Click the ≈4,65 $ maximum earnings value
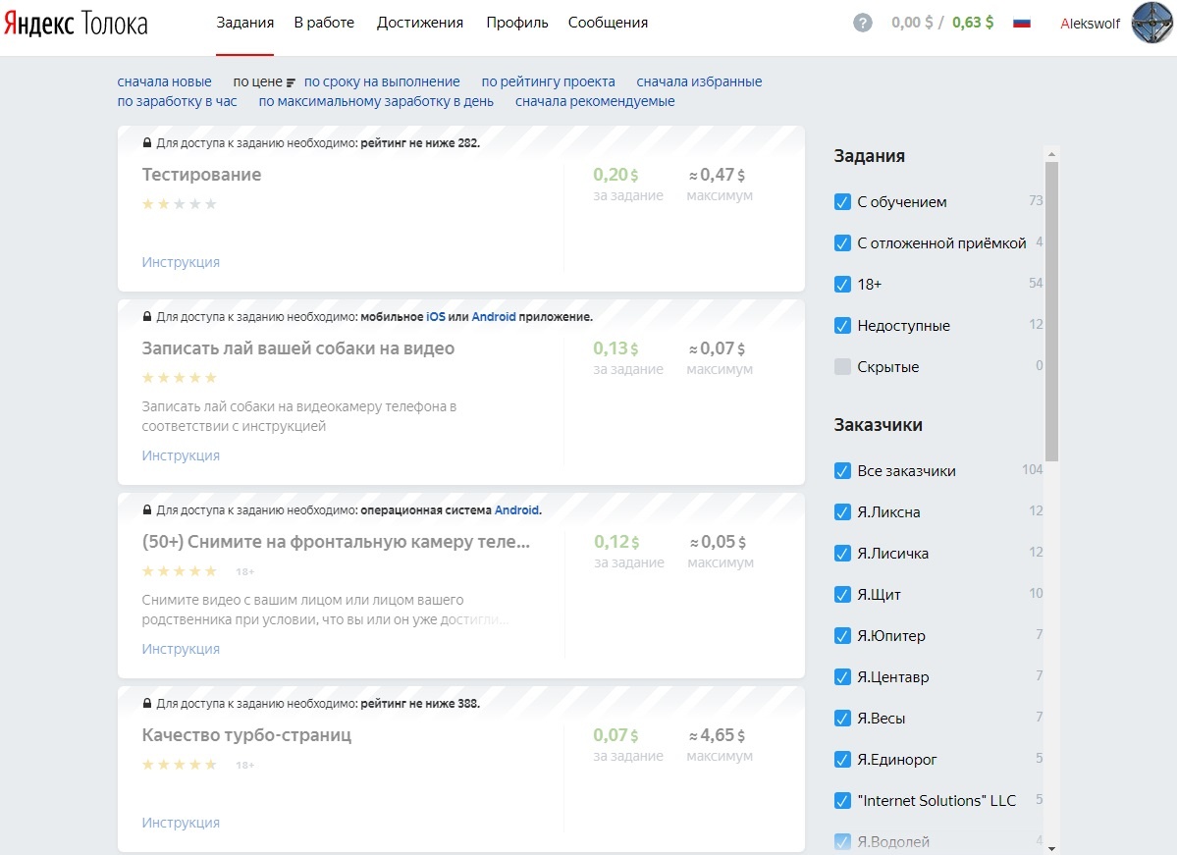Screen dimensions: 1177x855 click(717, 735)
